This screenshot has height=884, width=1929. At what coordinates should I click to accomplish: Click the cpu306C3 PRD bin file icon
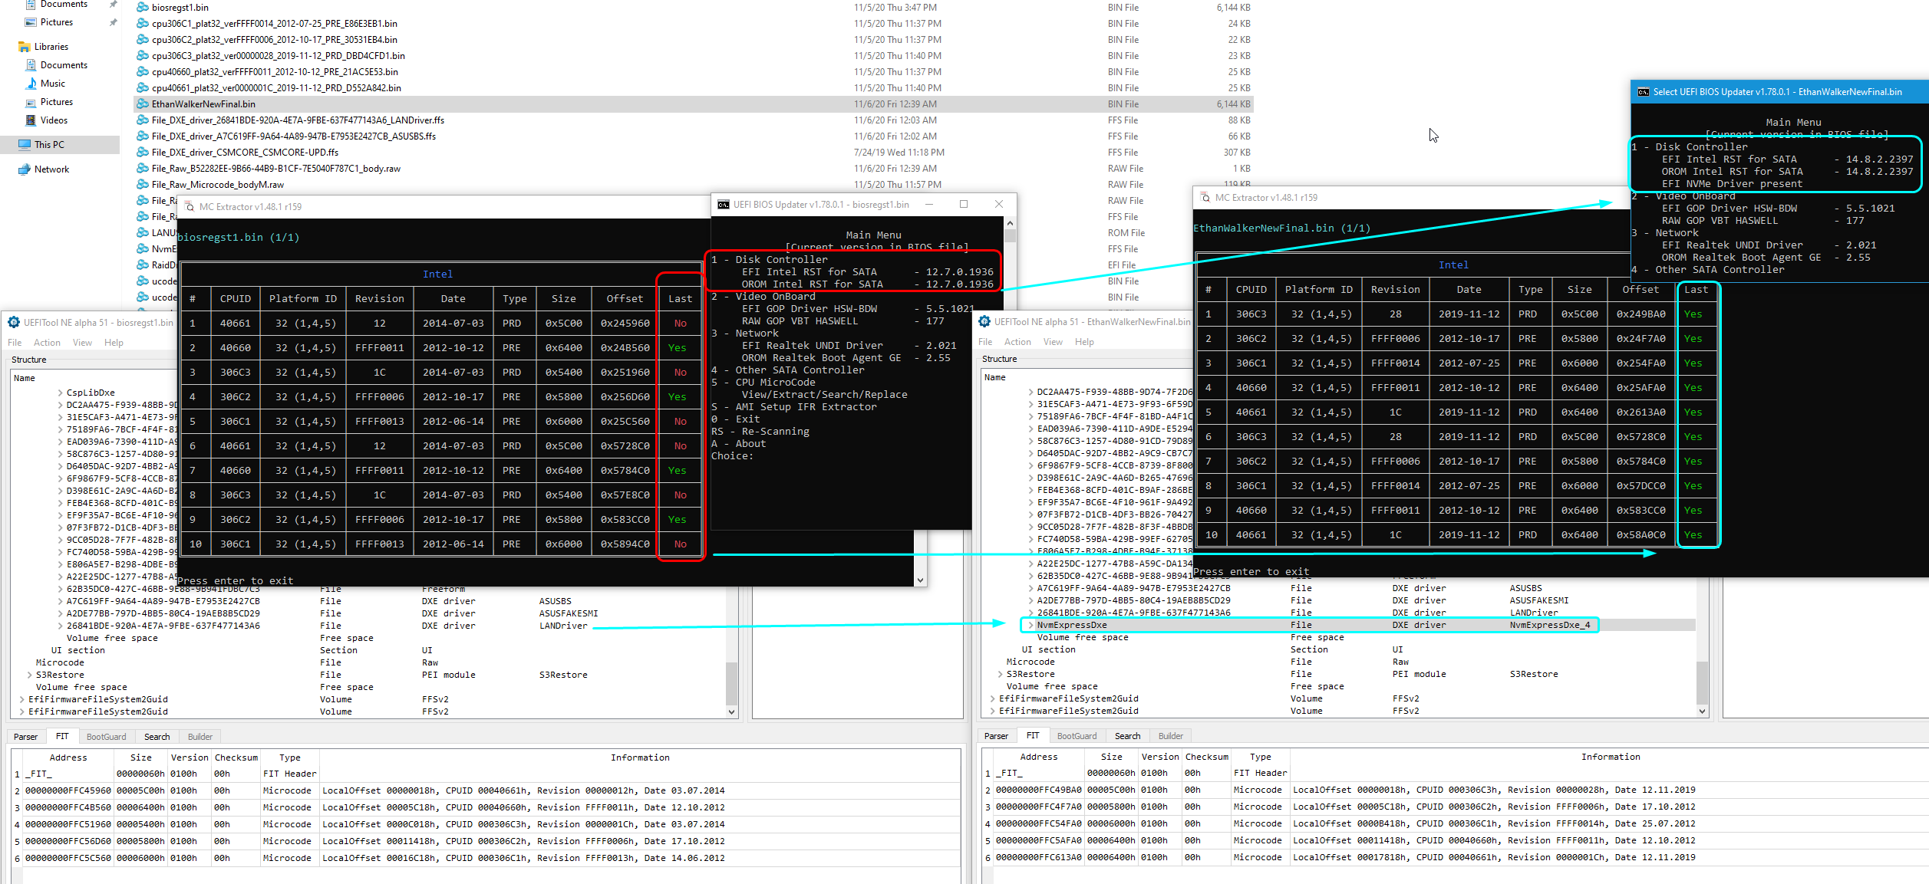[x=143, y=56]
